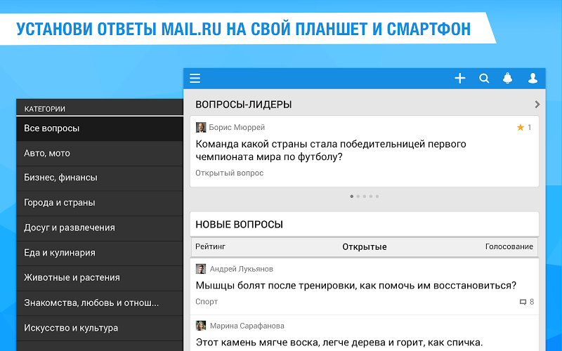Open search with the magnifier icon
Viewport: 562px width, 351px height.
(484, 78)
